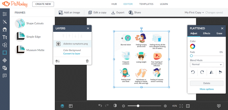Open the Templates menu item

pyautogui.click(x=146, y=4)
